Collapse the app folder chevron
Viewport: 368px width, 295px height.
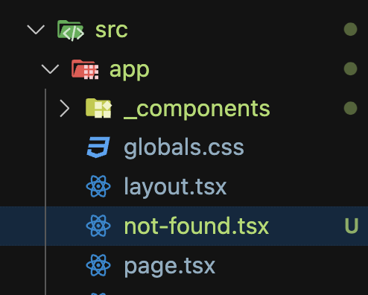pyautogui.click(x=50, y=69)
